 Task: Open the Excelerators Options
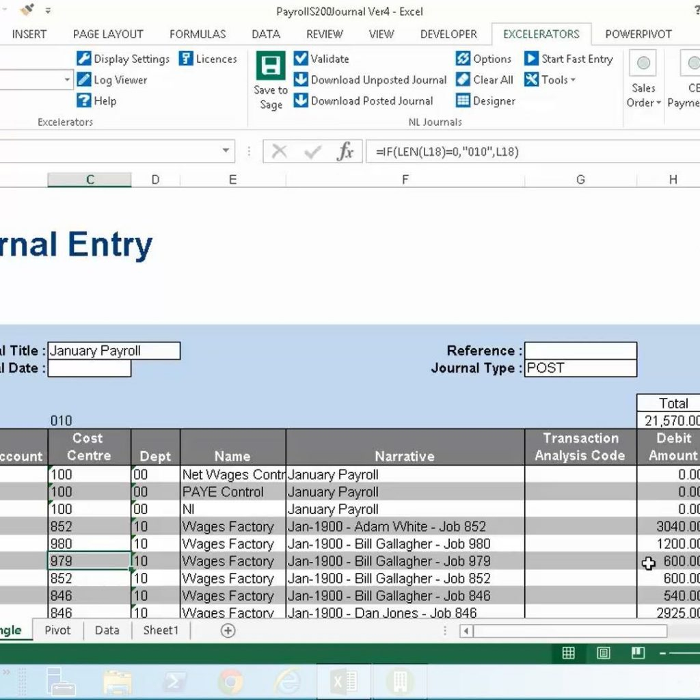pyautogui.click(x=484, y=59)
